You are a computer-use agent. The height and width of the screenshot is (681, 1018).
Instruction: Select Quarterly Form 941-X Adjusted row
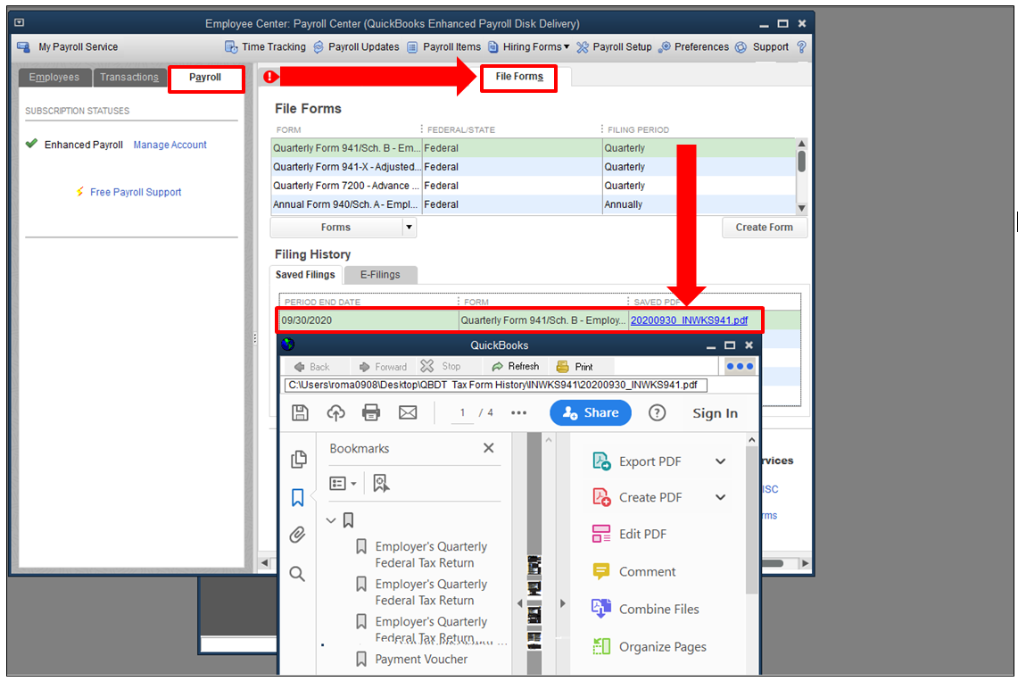tap(533, 167)
